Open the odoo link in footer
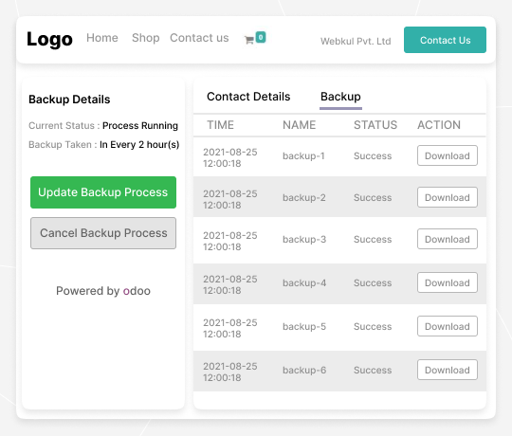This screenshot has height=436, width=512. [137, 291]
